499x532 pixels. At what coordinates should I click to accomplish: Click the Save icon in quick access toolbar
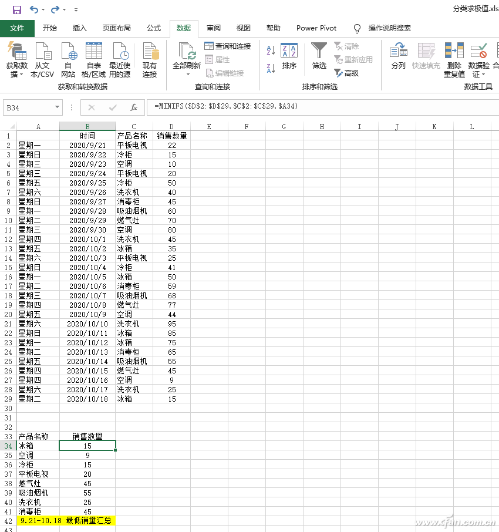pyautogui.click(x=16, y=9)
